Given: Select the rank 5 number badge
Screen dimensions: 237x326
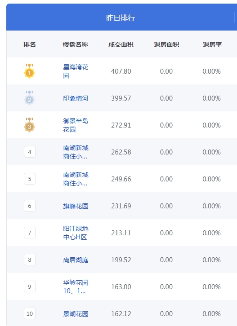Looking at the screenshot, I should point(30,179).
